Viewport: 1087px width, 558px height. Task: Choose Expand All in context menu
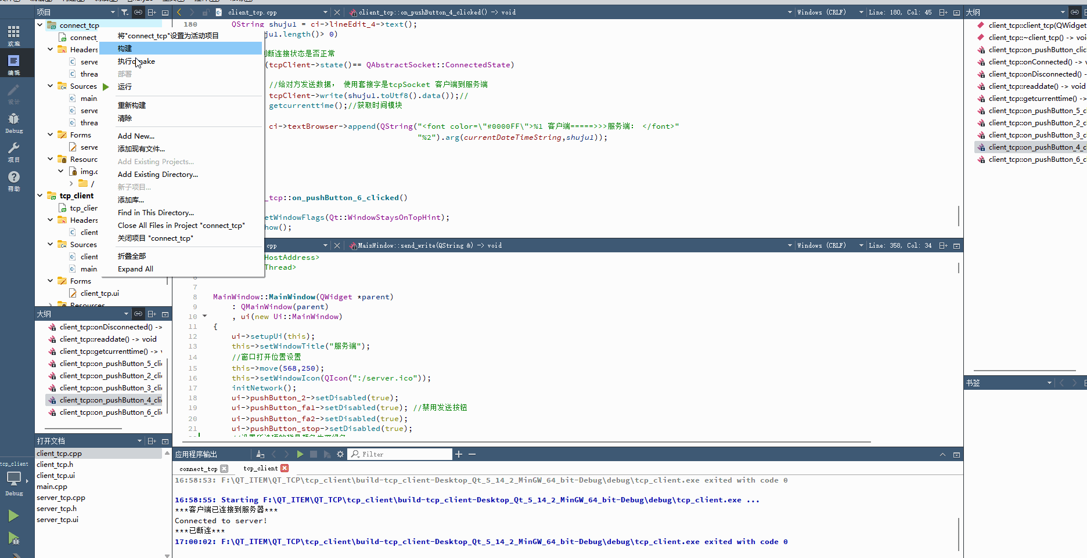click(x=181, y=269)
